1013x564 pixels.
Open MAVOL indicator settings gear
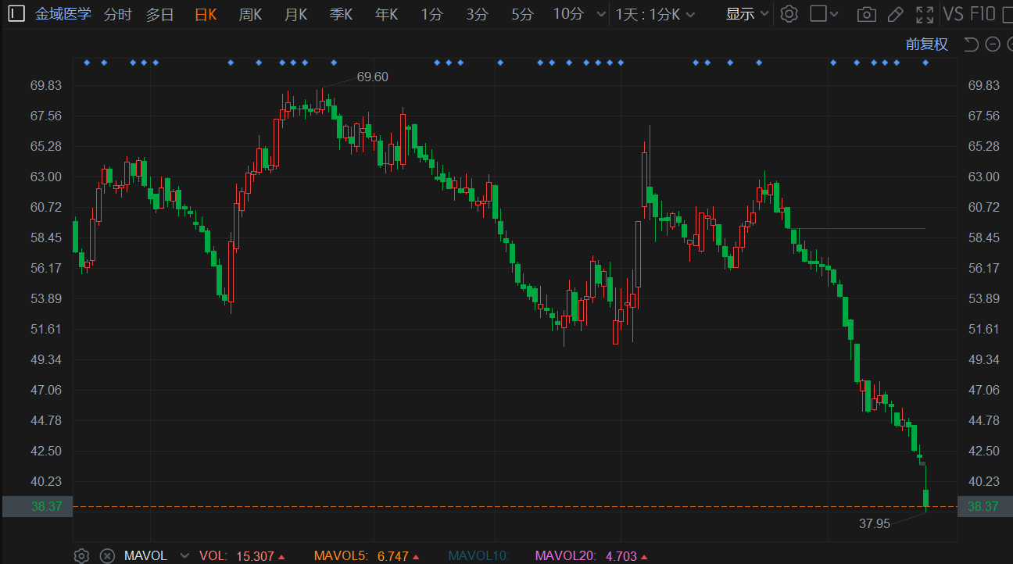pos(81,555)
